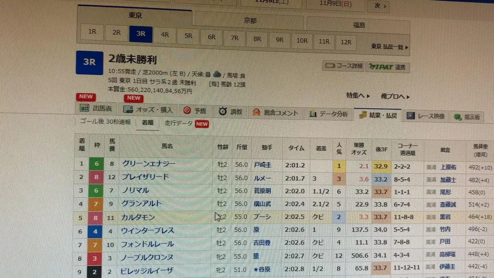Image resolution: width=494 pixels, height=278 pixels.
Task: Open horse ノリマル link
Action: coord(135,190)
